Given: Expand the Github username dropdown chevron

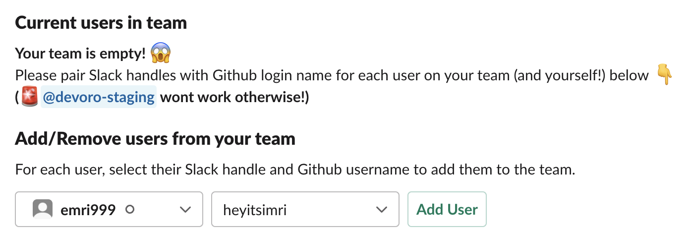Looking at the screenshot, I should 381,210.
